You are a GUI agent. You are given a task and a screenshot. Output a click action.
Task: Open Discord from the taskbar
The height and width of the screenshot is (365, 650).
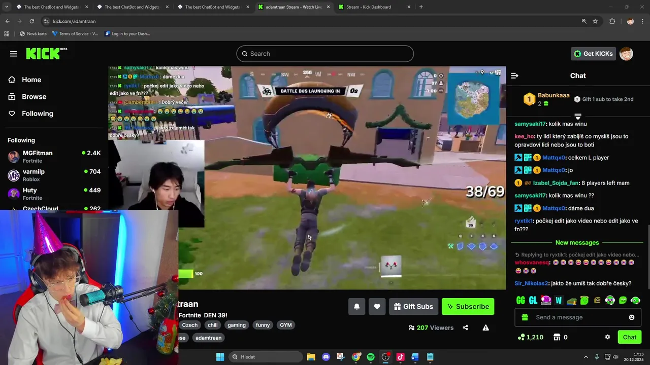point(326,357)
